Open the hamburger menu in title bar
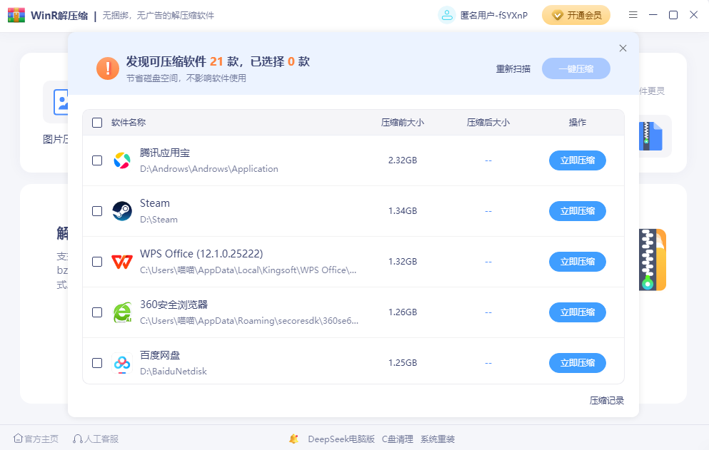Image resolution: width=709 pixels, height=450 pixels. pyautogui.click(x=633, y=15)
